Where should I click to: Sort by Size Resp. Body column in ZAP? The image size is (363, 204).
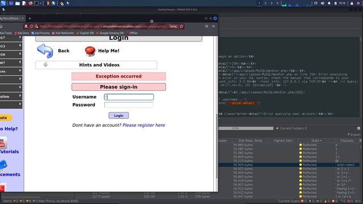tap(250, 141)
